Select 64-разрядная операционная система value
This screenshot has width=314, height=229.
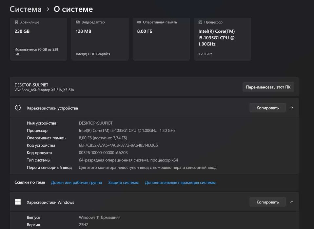point(128,160)
